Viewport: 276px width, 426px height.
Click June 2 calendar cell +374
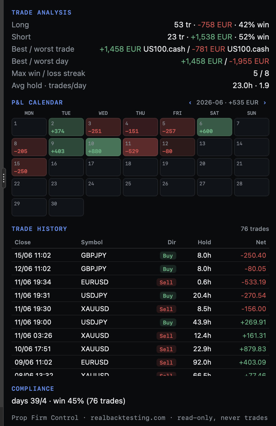66,127
